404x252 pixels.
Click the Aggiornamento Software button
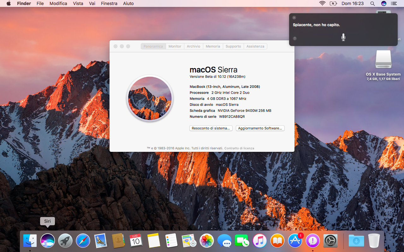pos(260,128)
